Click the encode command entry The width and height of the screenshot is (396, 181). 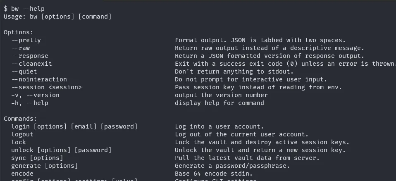point(22,174)
